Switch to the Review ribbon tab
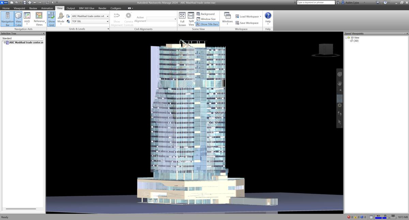The image size is (409, 220). click(x=33, y=8)
